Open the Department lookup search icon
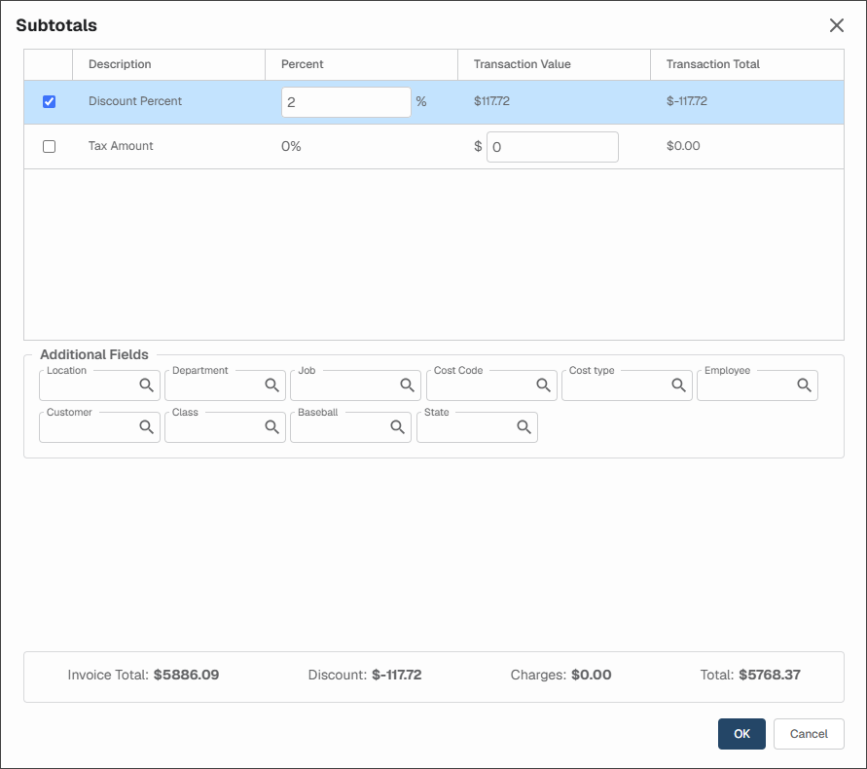Image resolution: width=867 pixels, height=769 pixels. coord(271,385)
